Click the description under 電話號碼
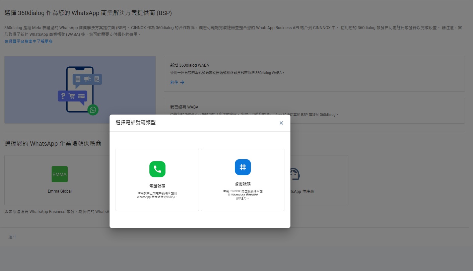 coord(157,195)
